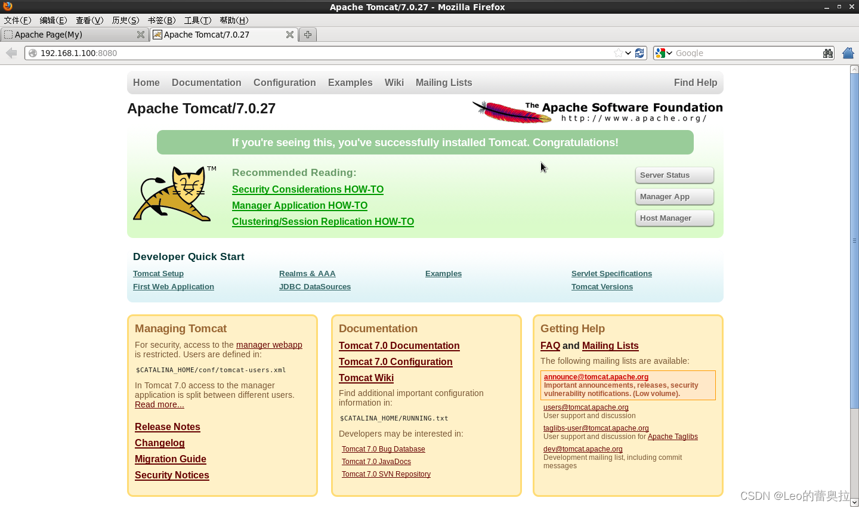Open the 工具(T) menu
Viewport: 859px width, 507px height.
197,20
